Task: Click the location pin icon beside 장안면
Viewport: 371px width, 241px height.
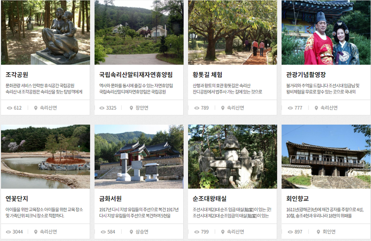Action: click(131, 108)
